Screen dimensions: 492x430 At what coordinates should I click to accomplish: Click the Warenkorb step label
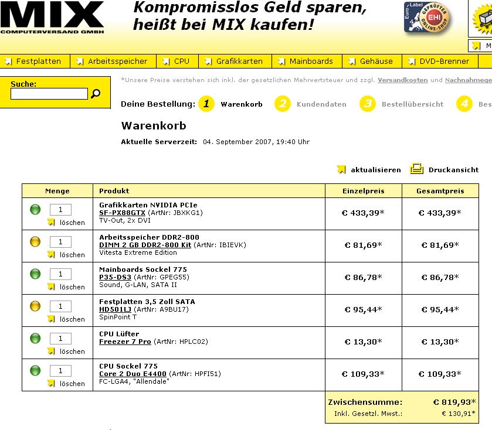click(242, 104)
